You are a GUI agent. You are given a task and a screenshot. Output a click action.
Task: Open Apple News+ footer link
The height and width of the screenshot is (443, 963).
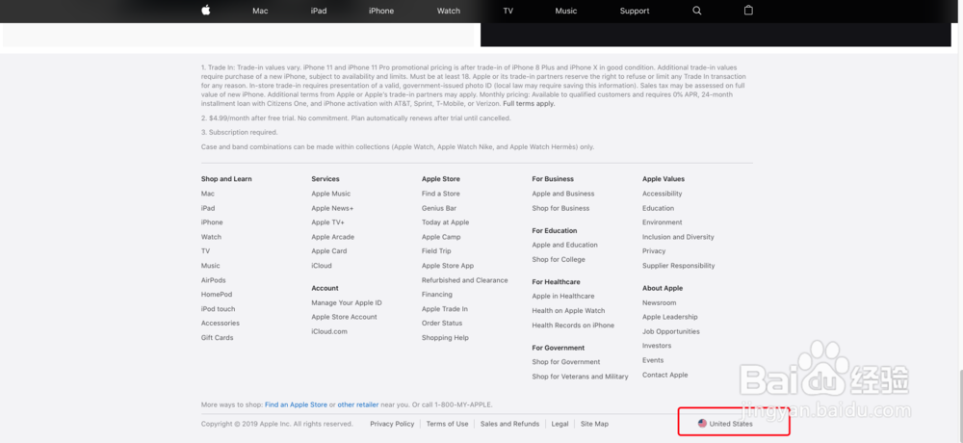point(332,208)
